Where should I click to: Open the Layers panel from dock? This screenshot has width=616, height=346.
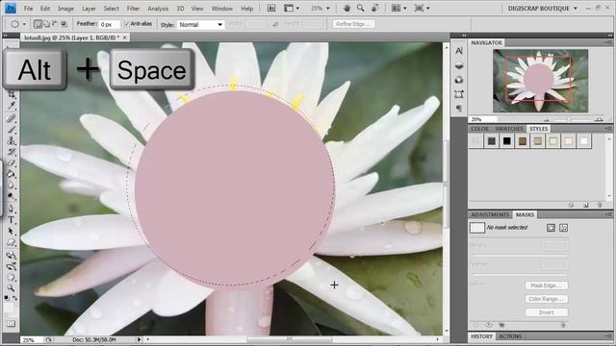(x=459, y=65)
